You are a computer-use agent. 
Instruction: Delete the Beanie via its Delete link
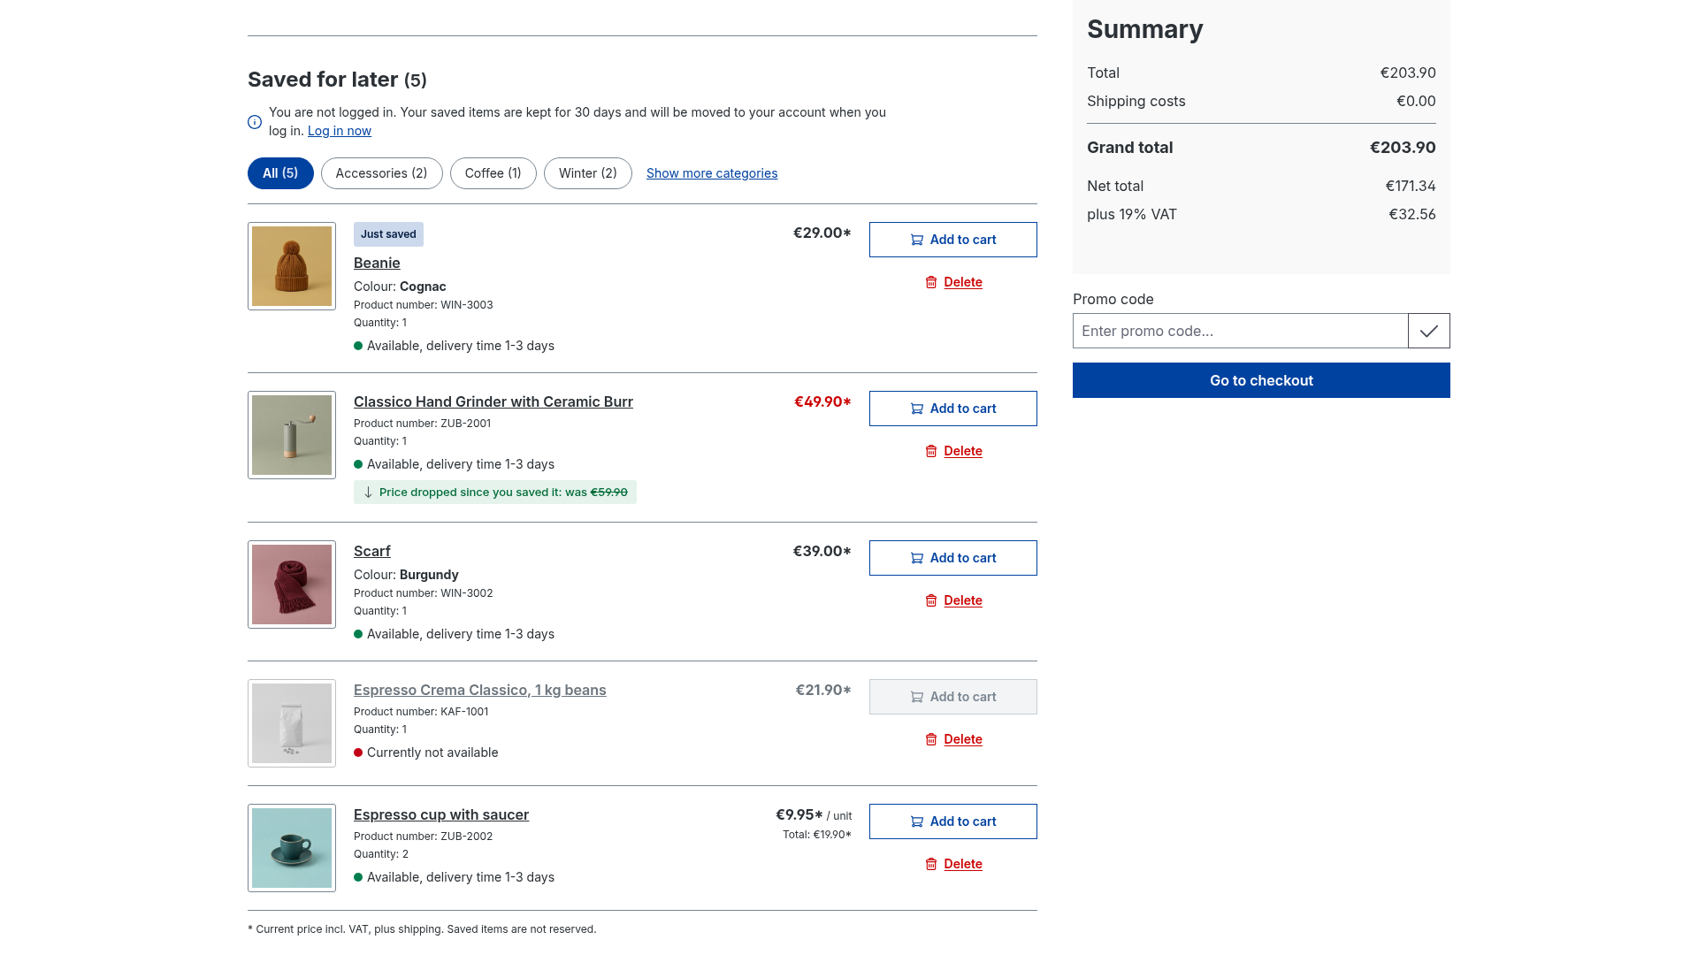click(x=963, y=282)
